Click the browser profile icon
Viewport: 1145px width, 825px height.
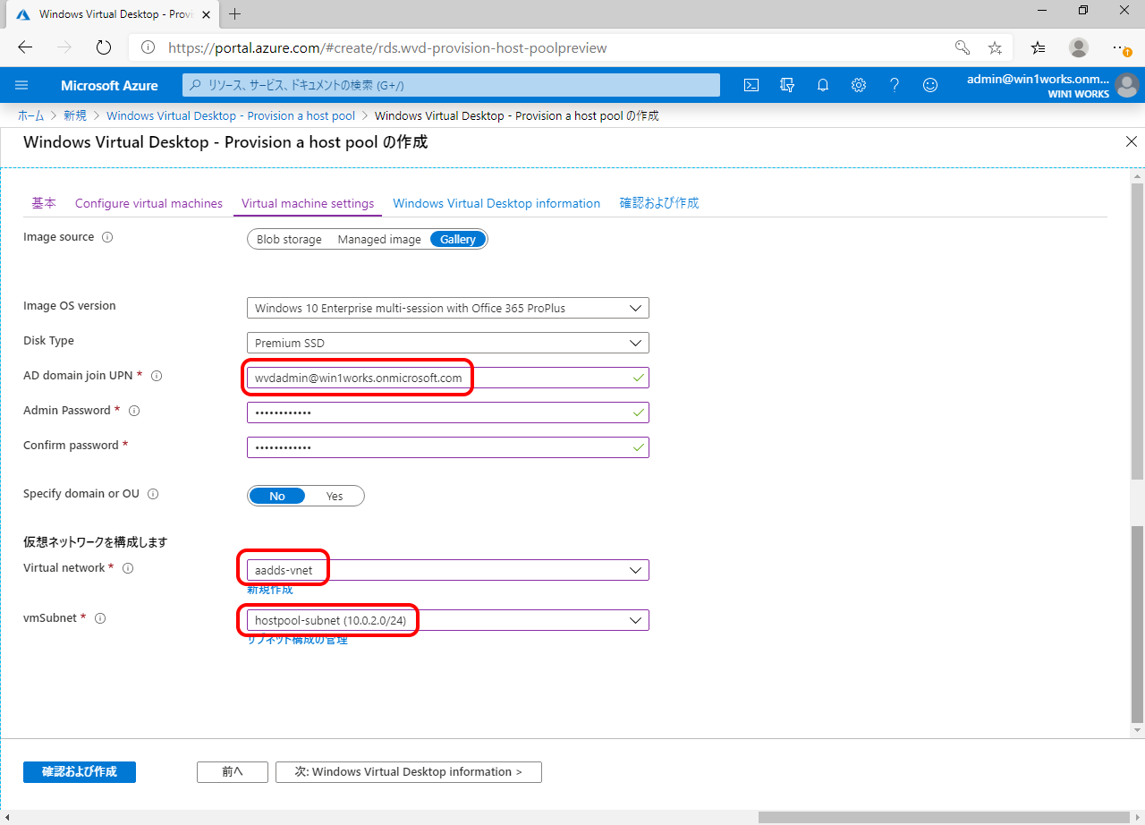[1079, 47]
